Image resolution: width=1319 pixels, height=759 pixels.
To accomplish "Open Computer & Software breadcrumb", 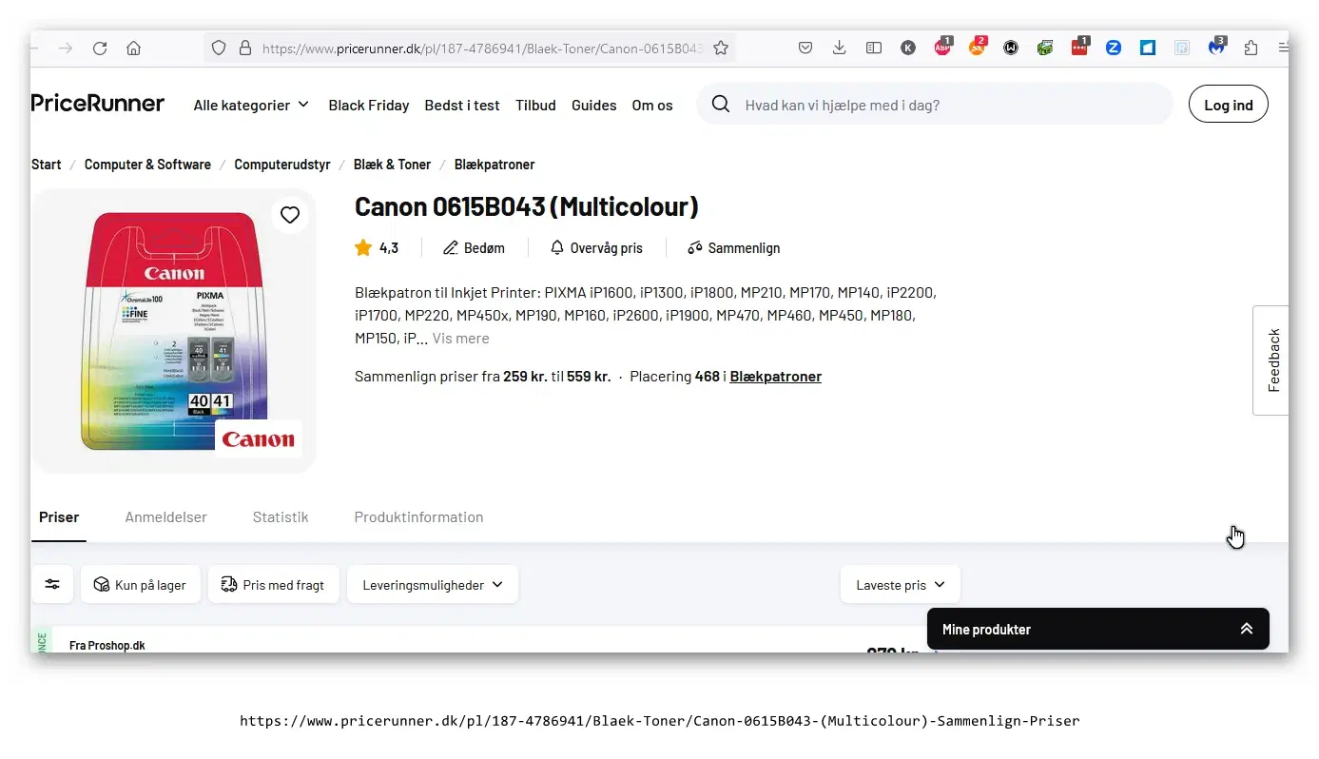I will [147, 165].
